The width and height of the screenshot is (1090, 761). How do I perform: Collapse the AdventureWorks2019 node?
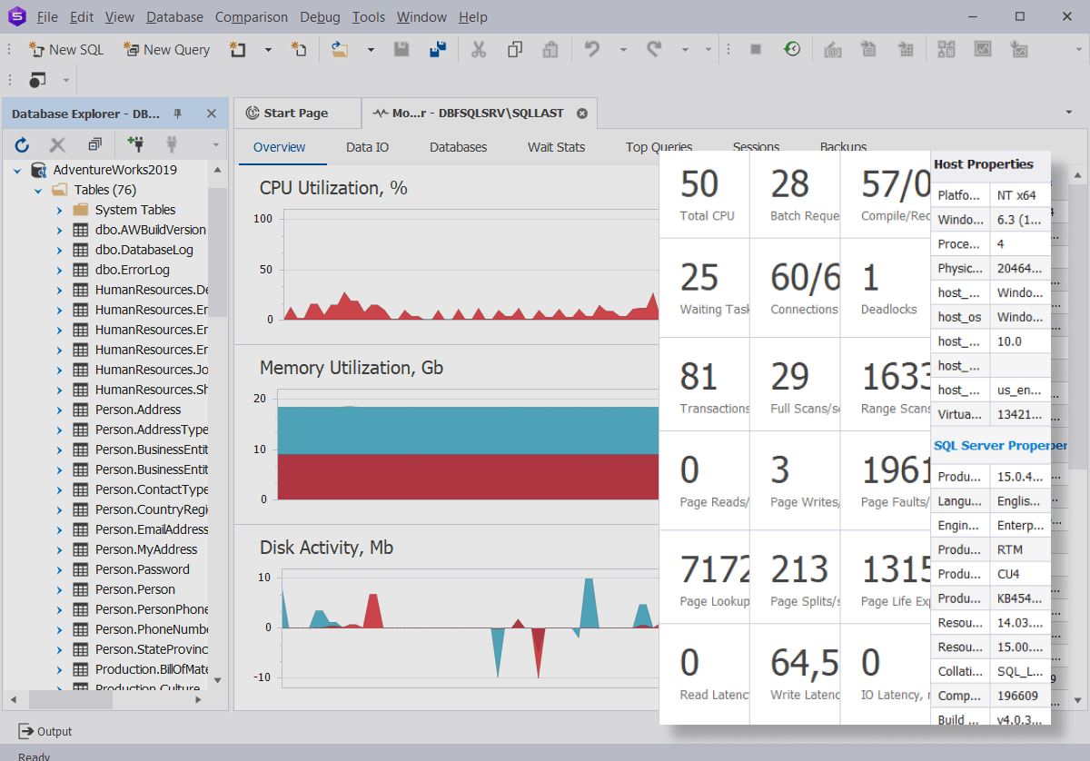pos(18,169)
